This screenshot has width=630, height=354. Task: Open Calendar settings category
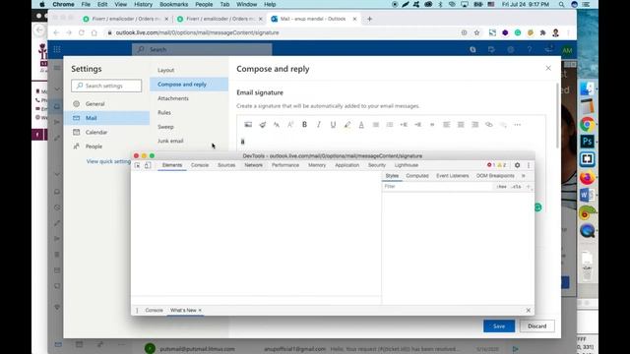106,132
